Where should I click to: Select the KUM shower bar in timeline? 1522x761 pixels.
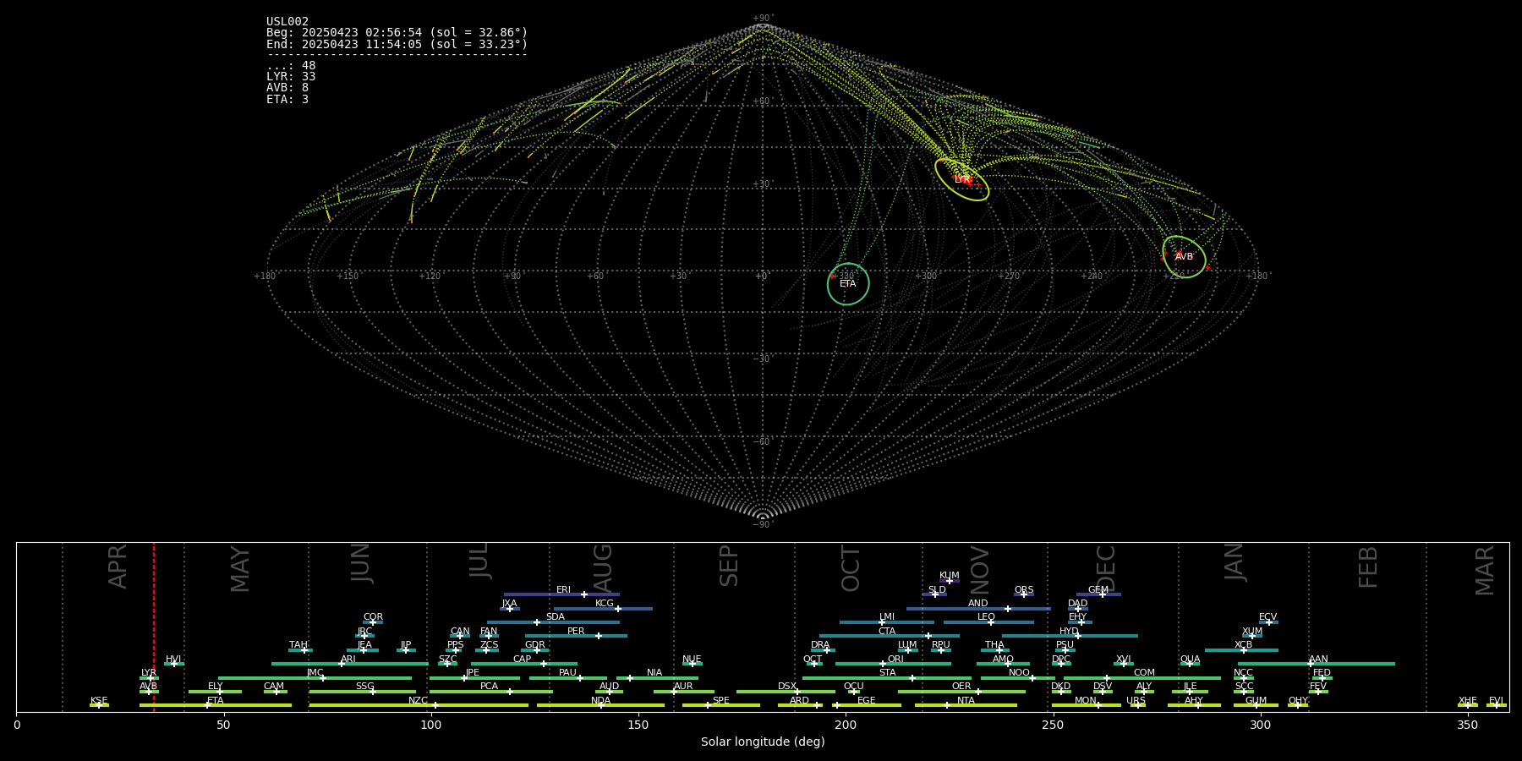[950, 581]
